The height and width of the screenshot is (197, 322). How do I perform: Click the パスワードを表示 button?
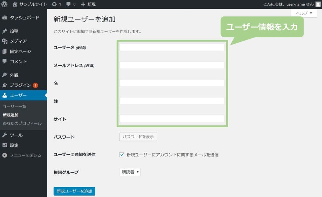pyautogui.click(x=138, y=137)
